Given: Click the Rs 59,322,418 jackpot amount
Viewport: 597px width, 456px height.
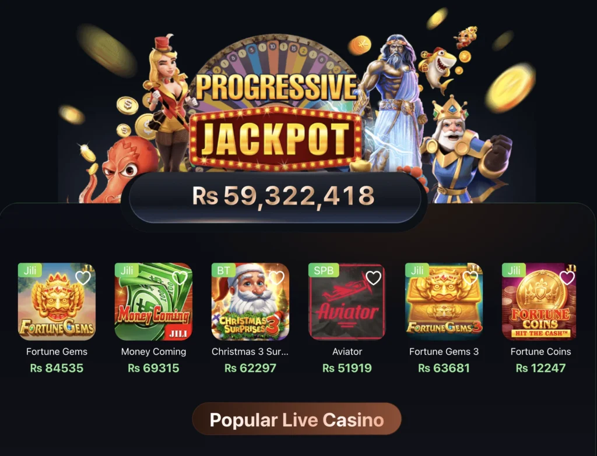Looking at the screenshot, I should coord(283,196).
